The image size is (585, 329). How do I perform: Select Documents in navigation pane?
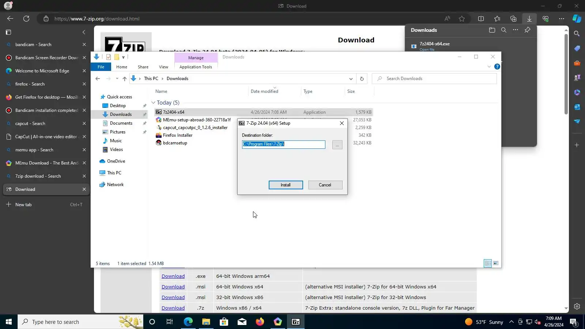[121, 123]
